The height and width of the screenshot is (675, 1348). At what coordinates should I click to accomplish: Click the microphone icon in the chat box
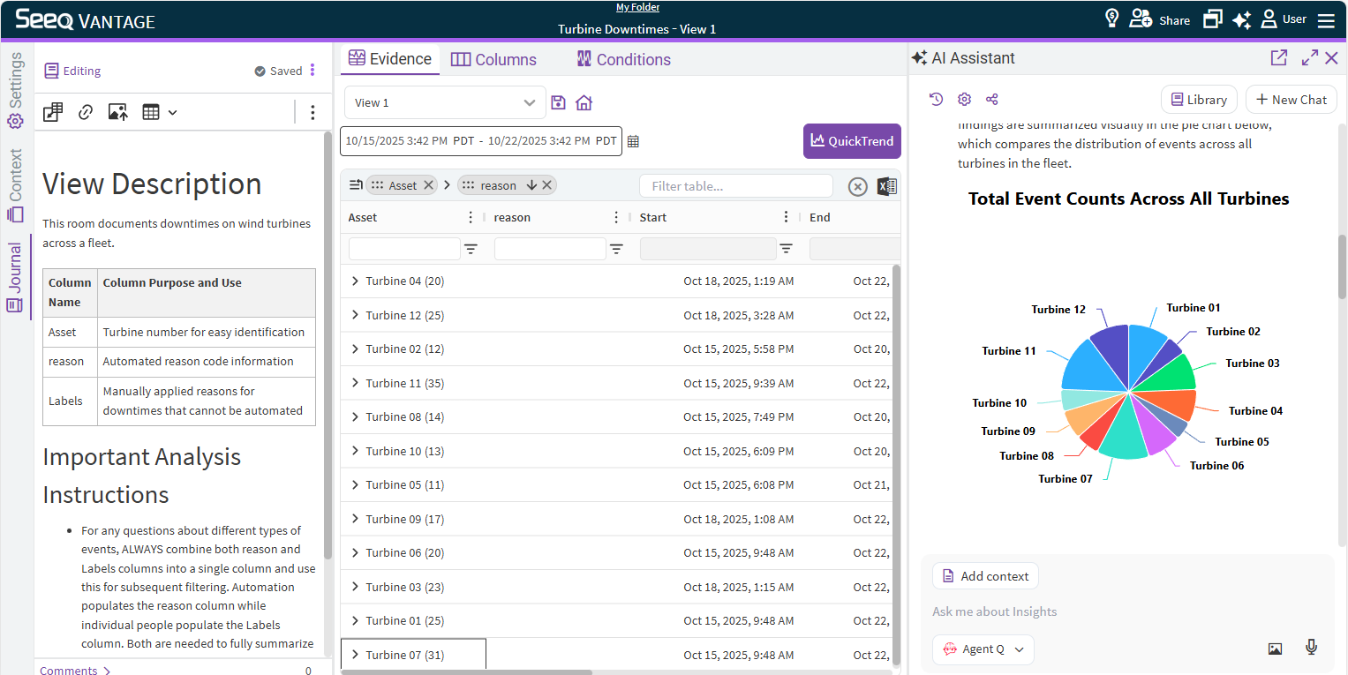pyautogui.click(x=1311, y=649)
